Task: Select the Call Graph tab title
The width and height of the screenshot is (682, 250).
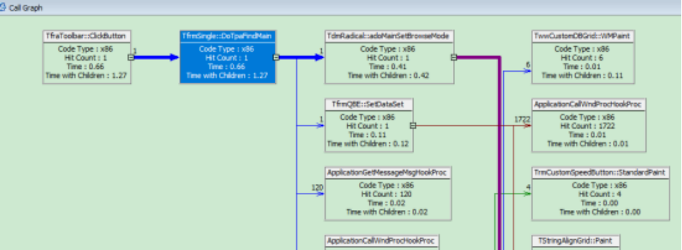Action: [26, 8]
